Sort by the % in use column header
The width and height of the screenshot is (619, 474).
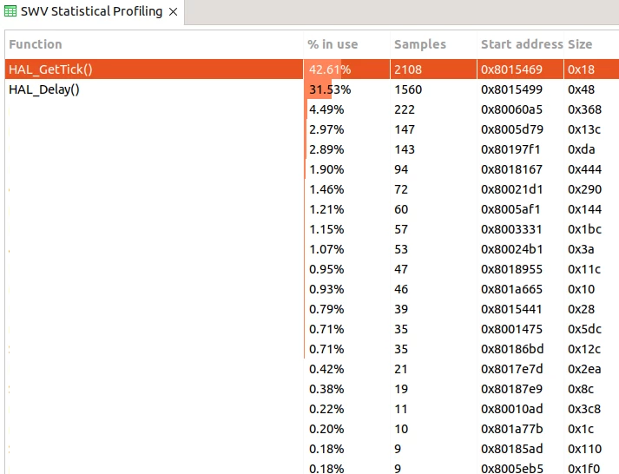coord(333,44)
